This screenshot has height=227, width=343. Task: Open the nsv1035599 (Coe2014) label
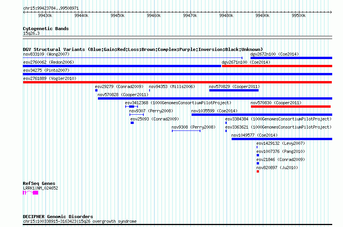pyautogui.click(x=214, y=111)
